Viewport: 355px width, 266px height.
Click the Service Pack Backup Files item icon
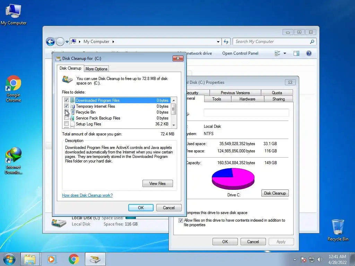[x=72, y=118]
